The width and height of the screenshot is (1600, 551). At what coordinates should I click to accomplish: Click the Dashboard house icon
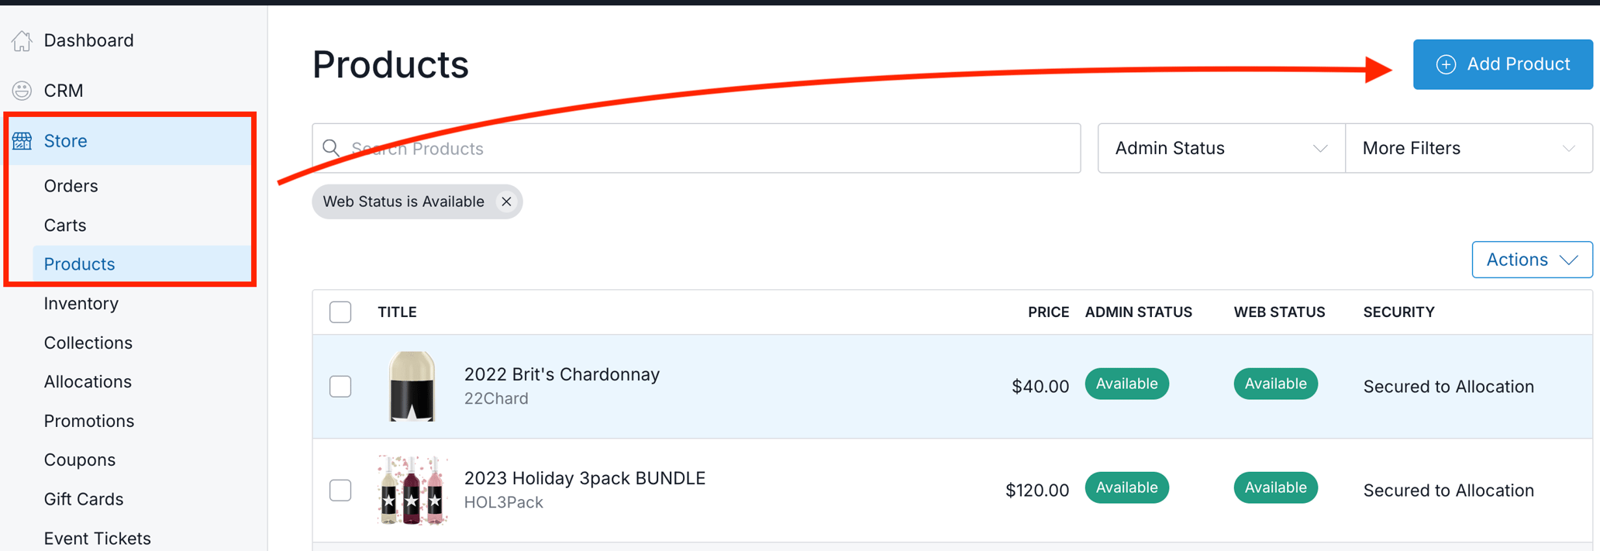click(22, 40)
